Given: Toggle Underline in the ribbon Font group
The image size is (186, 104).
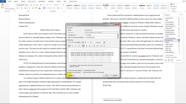Looking at the screenshot, I should click(22, 8).
